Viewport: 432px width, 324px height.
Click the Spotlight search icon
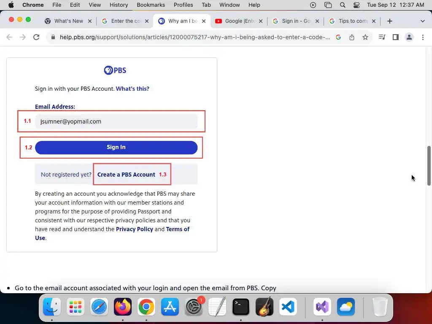coord(343,5)
